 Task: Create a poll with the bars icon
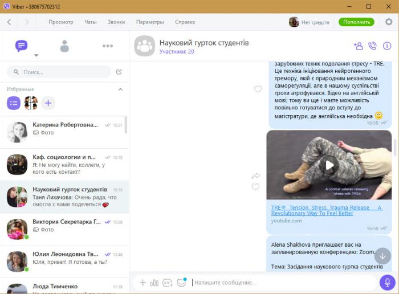coord(154,283)
